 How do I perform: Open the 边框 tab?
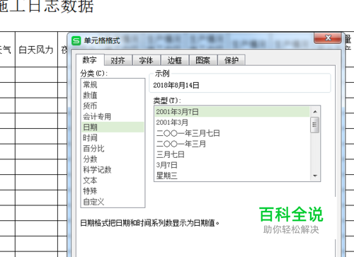click(x=175, y=61)
